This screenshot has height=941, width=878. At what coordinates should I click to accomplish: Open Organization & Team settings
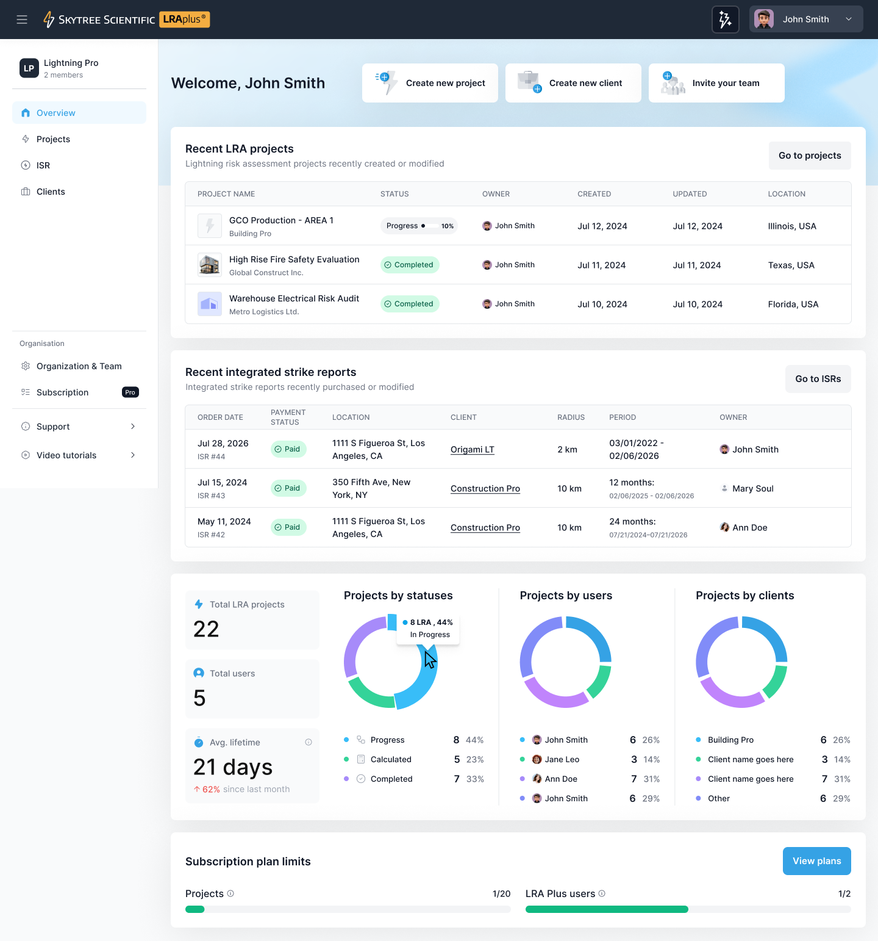pyautogui.click(x=79, y=366)
